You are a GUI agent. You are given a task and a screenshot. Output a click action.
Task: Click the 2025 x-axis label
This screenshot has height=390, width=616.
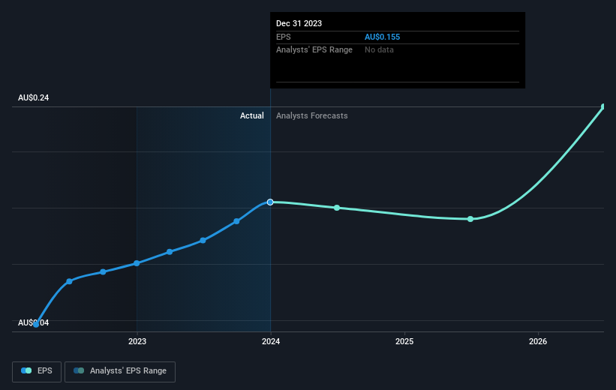[404, 341]
